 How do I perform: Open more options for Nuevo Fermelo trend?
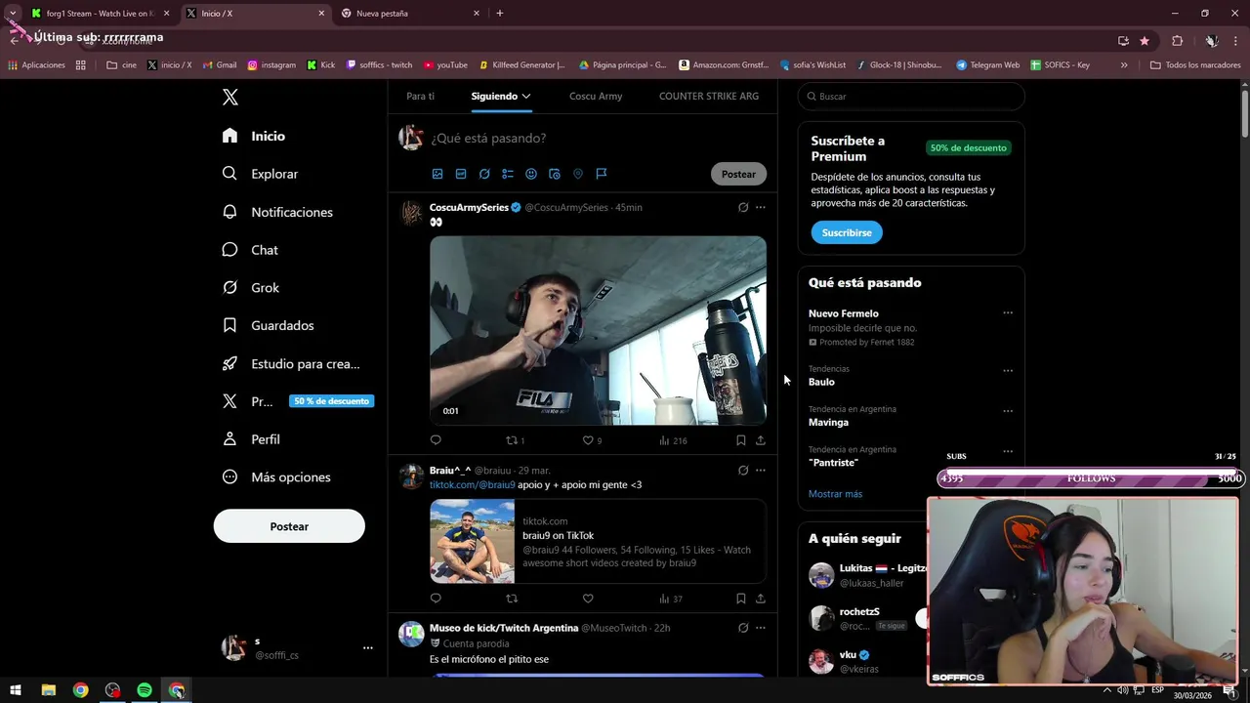point(1008,313)
